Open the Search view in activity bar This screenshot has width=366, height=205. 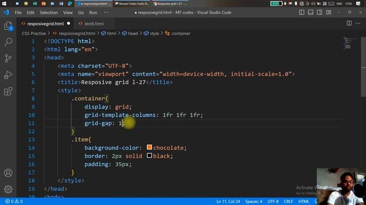(x=8, y=42)
